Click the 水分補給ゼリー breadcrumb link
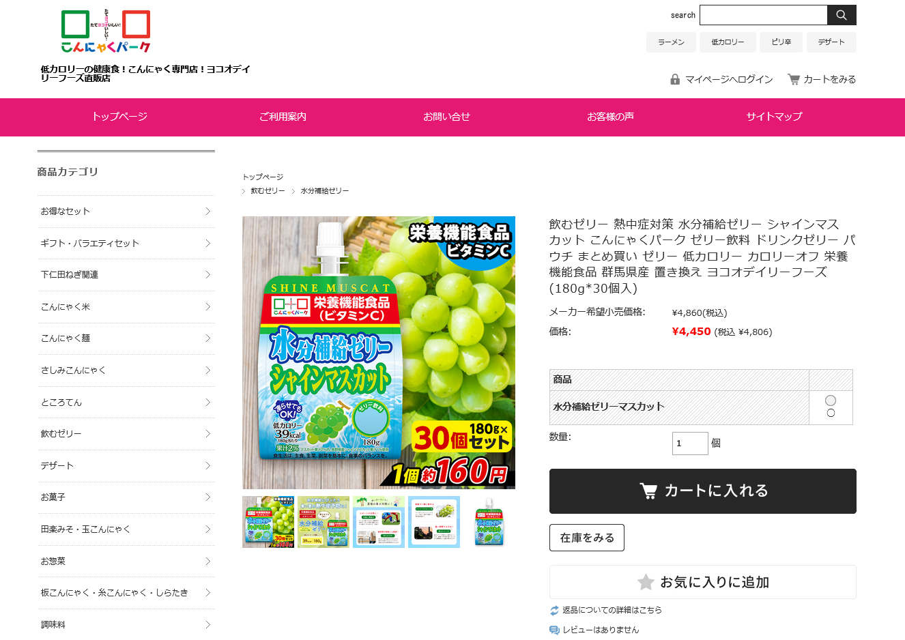The height and width of the screenshot is (640, 905). pos(325,191)
